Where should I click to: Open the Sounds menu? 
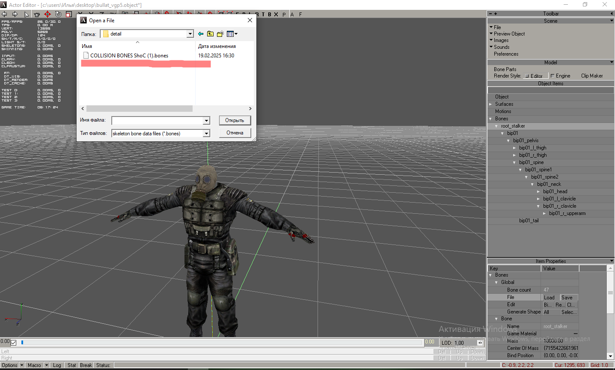click(x=502, y=47)
